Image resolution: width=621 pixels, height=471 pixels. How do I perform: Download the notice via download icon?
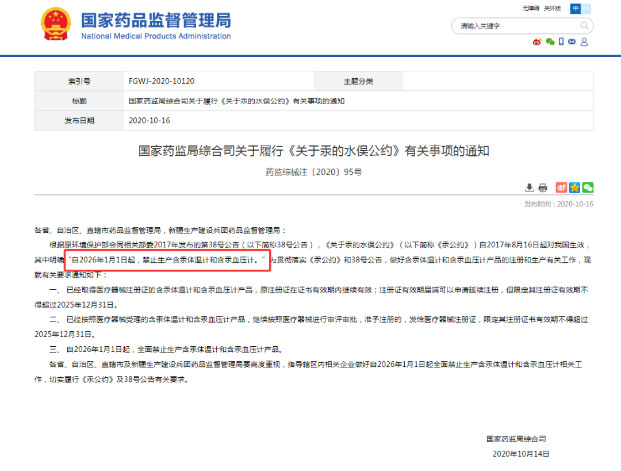pyautogui.click(x=529, y=187)
